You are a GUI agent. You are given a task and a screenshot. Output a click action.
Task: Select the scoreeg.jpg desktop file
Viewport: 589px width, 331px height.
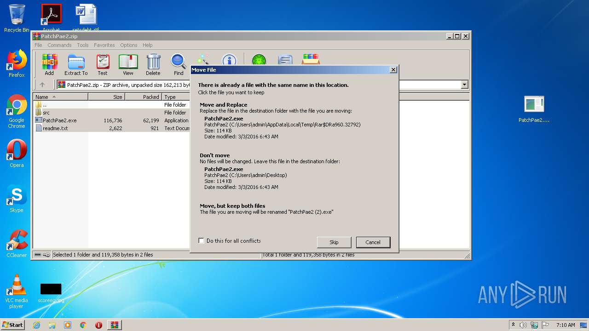[51, 293]
